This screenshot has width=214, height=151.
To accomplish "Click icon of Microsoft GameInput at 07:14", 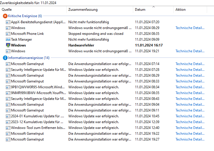I will pyautogui.click(x=8, y=64).
